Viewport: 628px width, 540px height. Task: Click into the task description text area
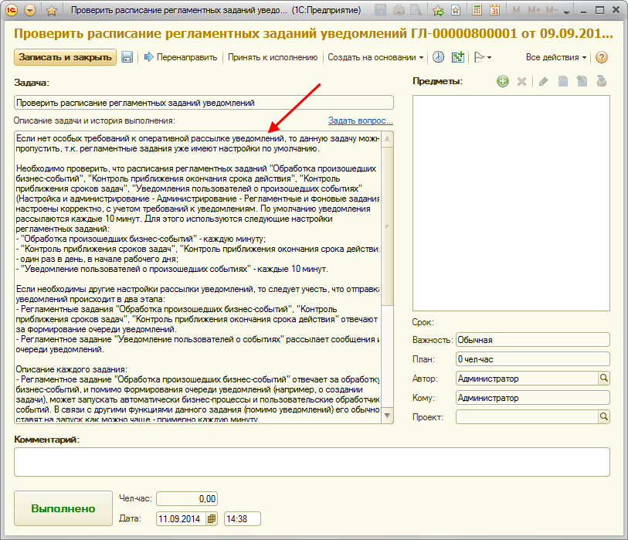coord(198,277)
